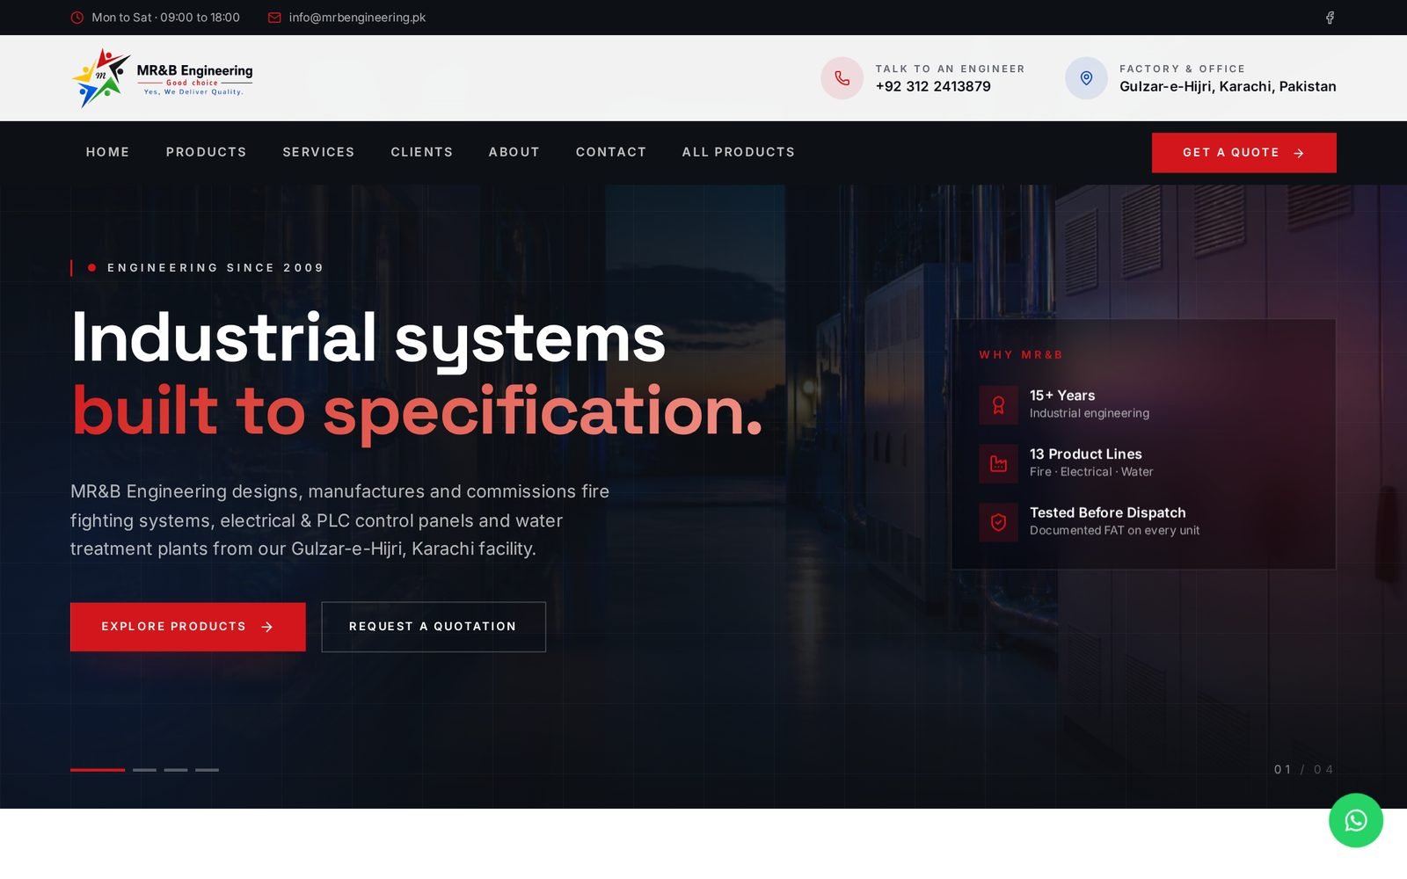Click the Request a Quotation button
1407x879 pixels.
(x=434, y=627)
